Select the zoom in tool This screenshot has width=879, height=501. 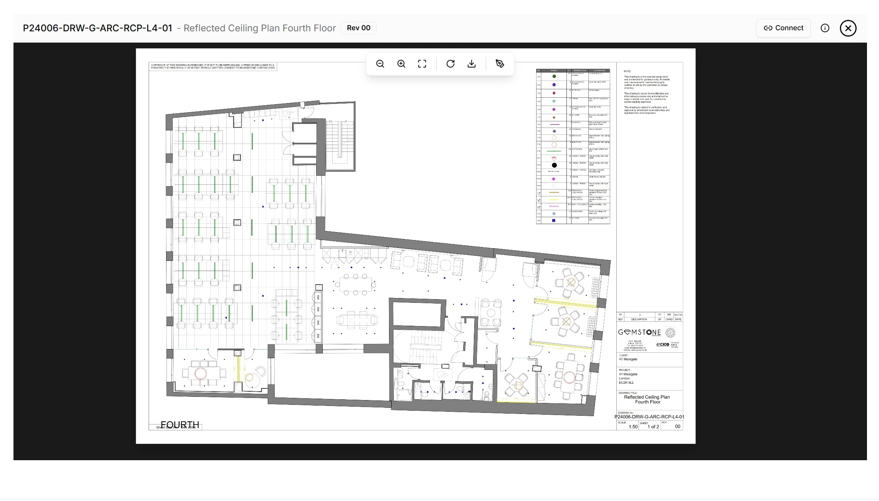click(401, 63)
